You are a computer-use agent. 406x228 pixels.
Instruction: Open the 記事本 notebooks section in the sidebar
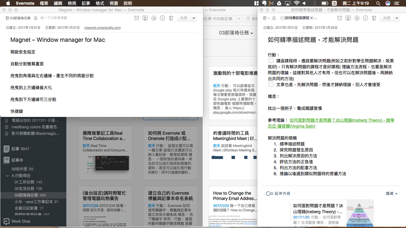[33, 160]
